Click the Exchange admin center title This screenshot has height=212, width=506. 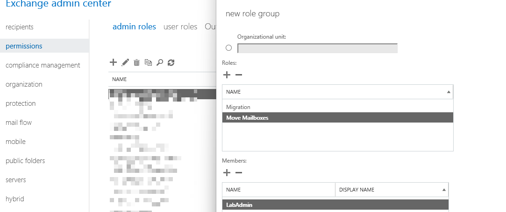58,4
